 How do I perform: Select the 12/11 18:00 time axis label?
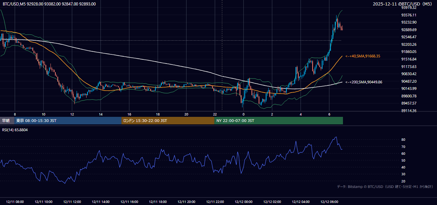(x=158, y=202)
